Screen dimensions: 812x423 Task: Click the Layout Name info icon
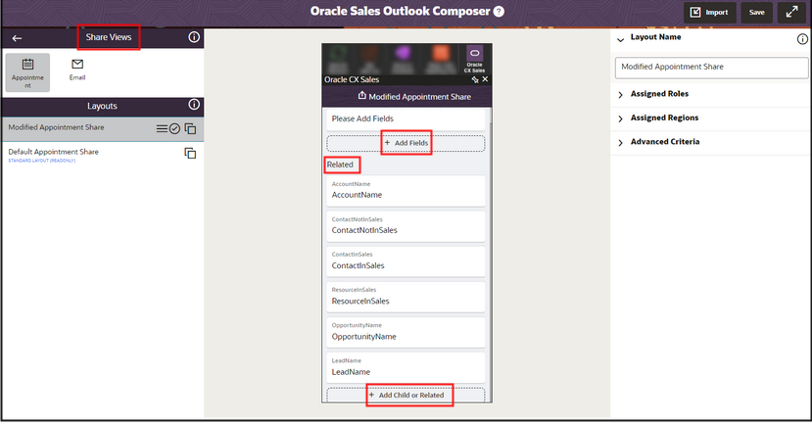coord(802,39)
